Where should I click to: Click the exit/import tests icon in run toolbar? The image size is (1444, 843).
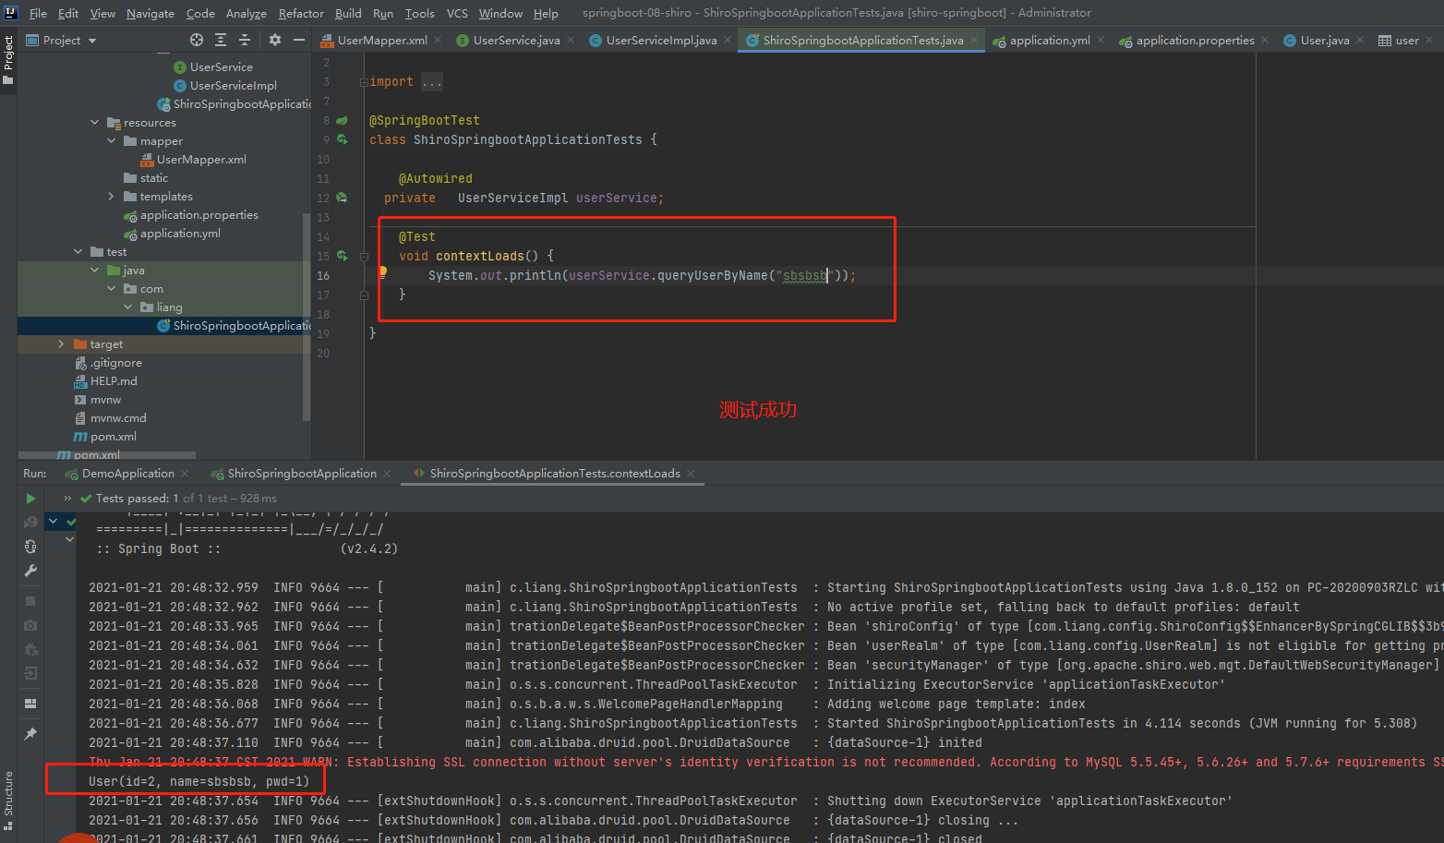coord(30,673)
